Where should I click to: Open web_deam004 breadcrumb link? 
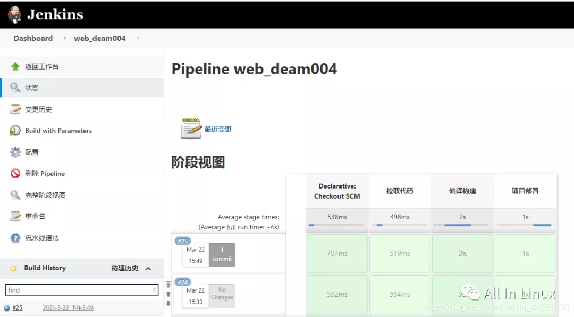tap(99, 38)
